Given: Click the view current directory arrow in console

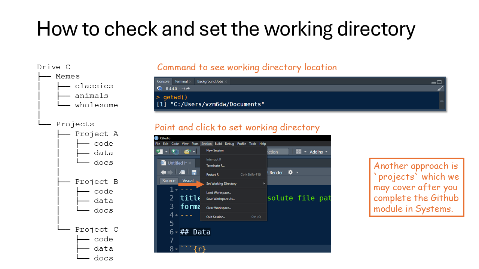Looking at the screenshot, I should click(x=188, y=89).
